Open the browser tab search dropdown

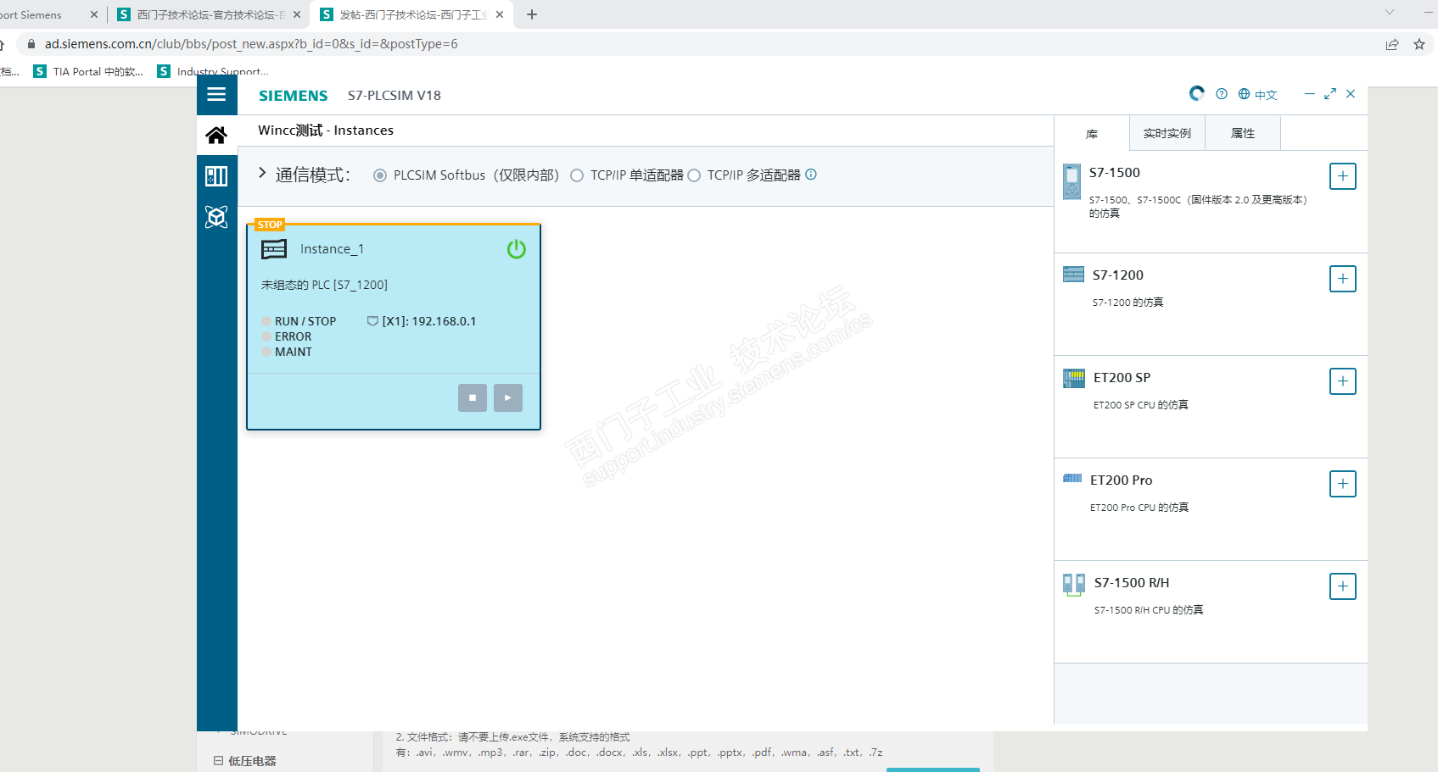[1390, 13]
